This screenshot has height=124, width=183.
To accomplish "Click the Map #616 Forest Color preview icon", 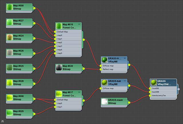I will 59,26.
